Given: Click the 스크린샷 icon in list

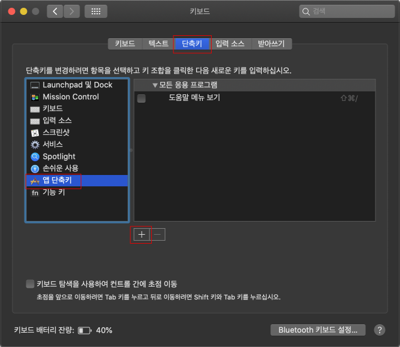Looking at the screenshot, I should (x=35, y=133).
